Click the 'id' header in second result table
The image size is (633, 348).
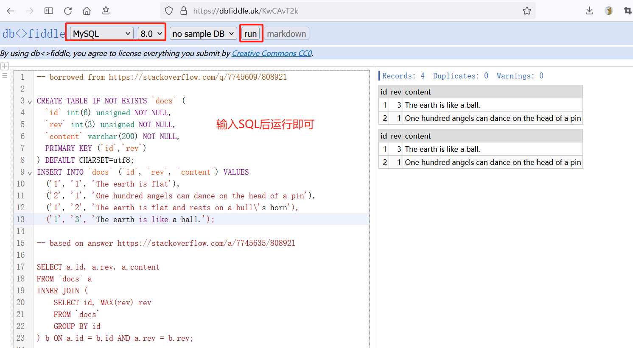pyautogui.click(x=384, y=136)
